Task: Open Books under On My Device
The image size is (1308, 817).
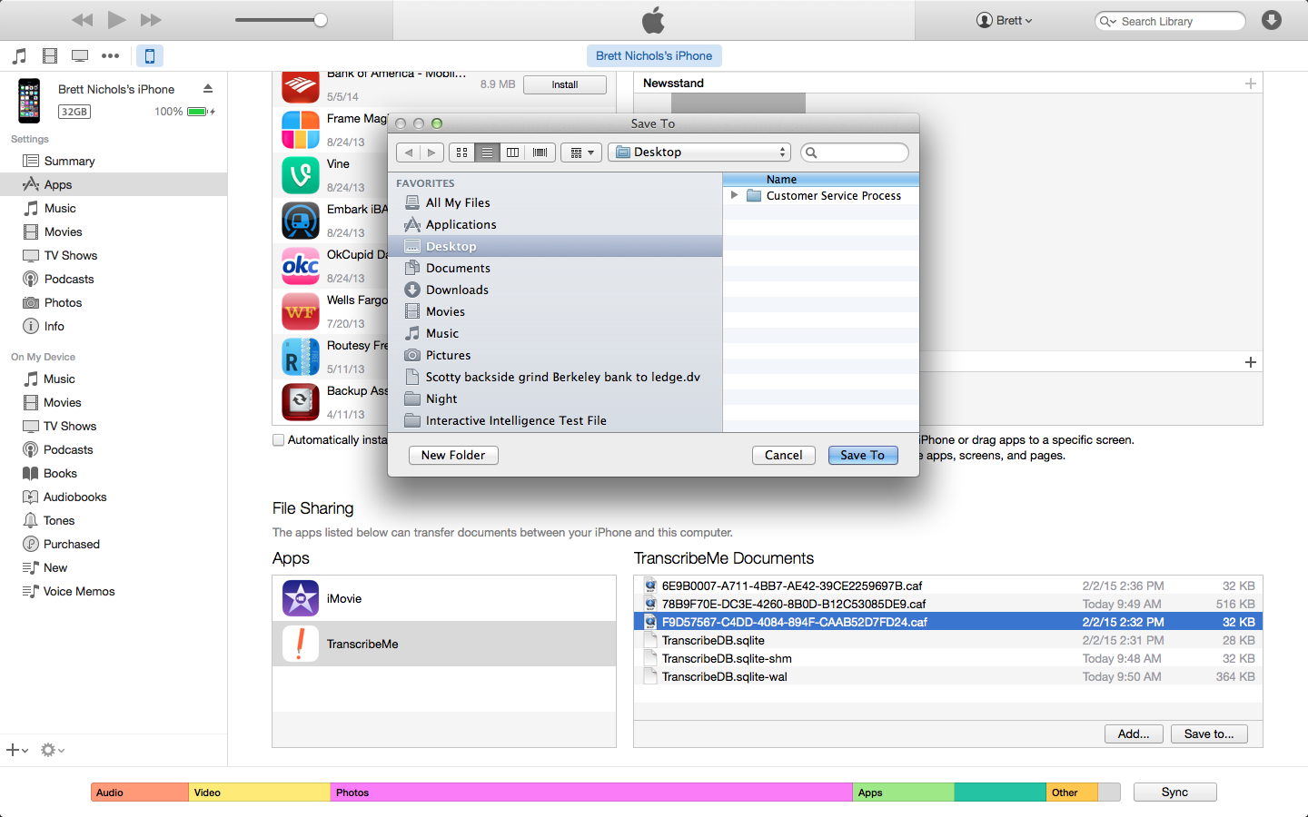Action: (x=60, y=473)
